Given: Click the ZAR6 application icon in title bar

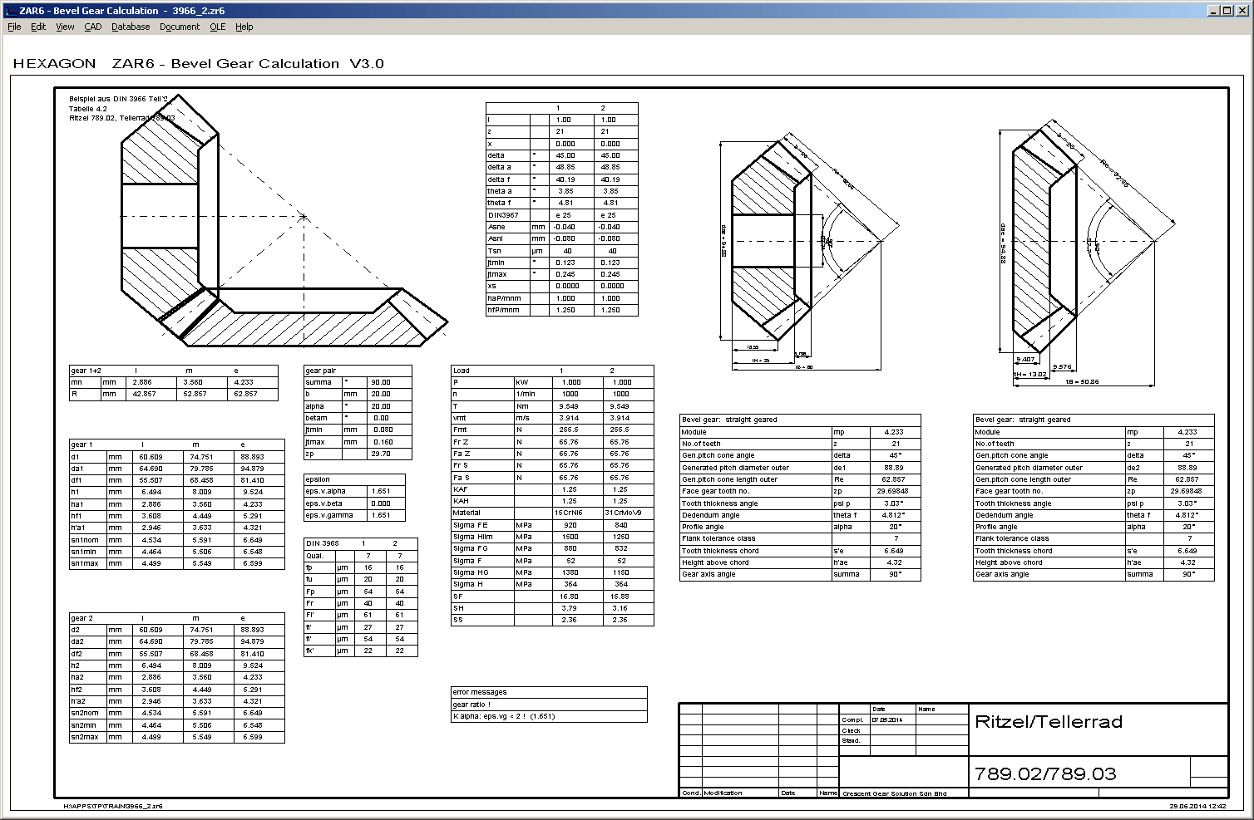Looking at the screenshot, I should (10, 10).
